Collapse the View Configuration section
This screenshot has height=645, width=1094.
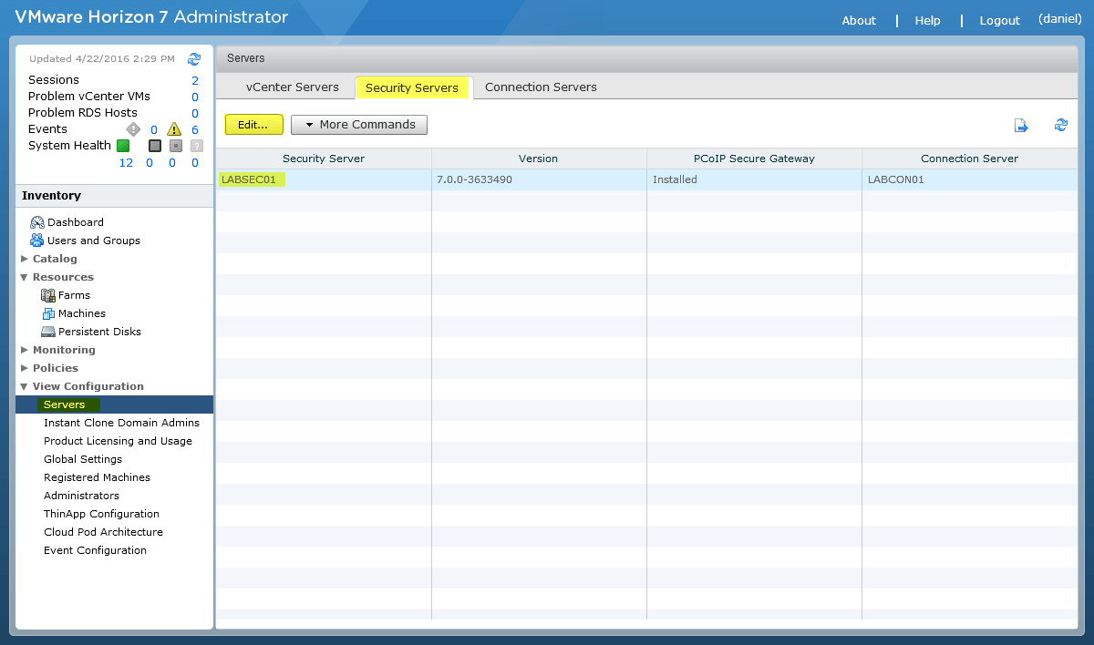tap(25, 386)
